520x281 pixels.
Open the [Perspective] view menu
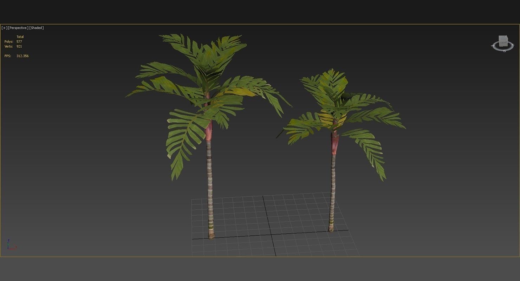click(x=18, y=28)
